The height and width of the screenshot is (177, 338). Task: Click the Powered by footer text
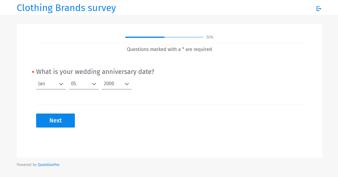pyautogui.click(x=27, y=164)
